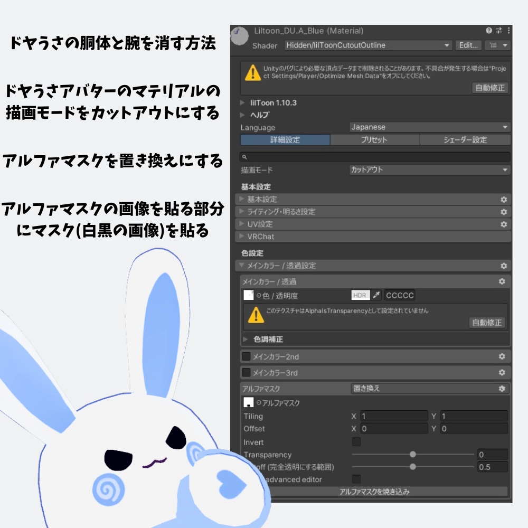
Task: Click the Tiling X input field
Action: [x=393, y=416]
